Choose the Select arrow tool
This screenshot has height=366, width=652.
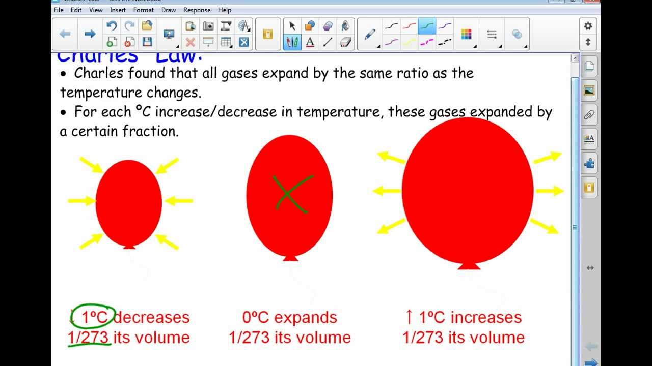coord(292,26)
